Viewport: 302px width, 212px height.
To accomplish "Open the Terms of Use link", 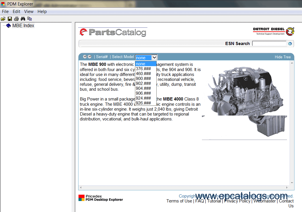I will (179, 201).
